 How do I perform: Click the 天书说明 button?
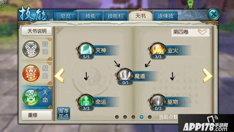pos(37,31)
